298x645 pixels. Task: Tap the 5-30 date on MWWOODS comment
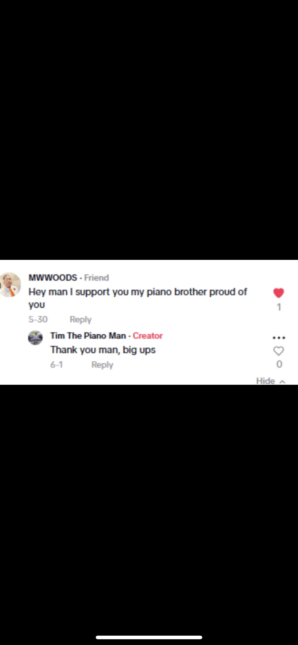click(x=38, y=320)
